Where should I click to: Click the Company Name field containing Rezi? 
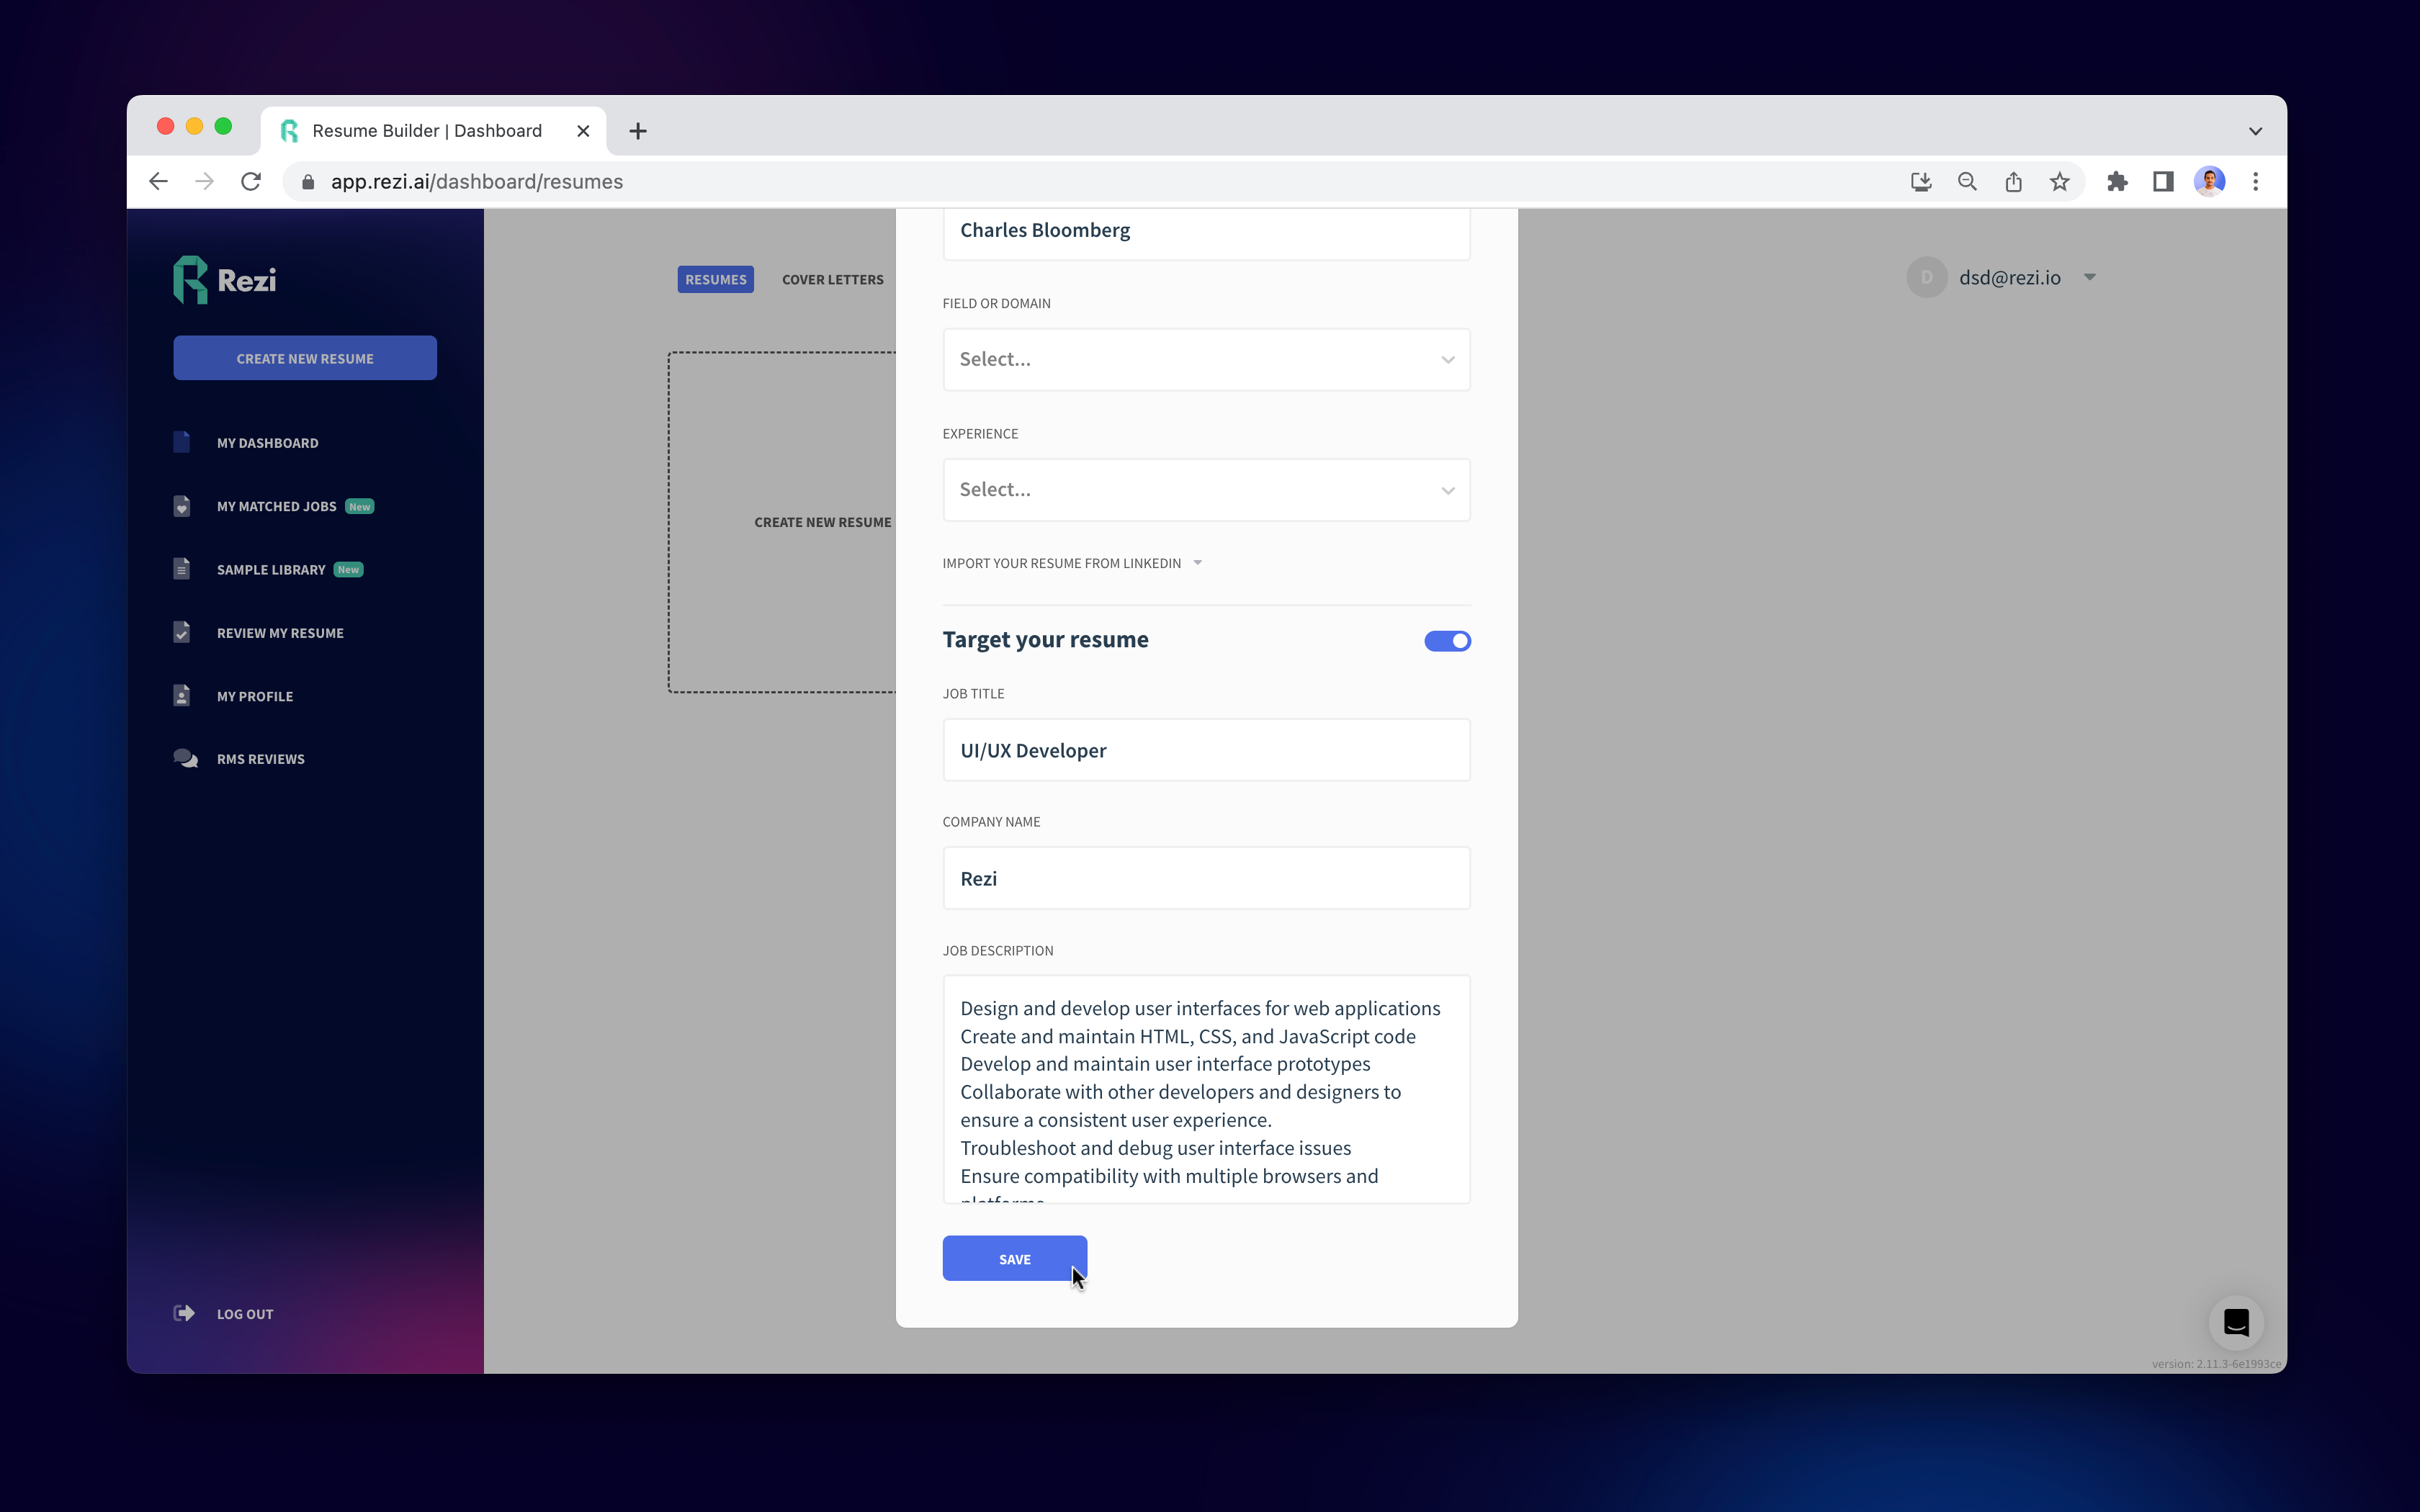point(1206,878)
